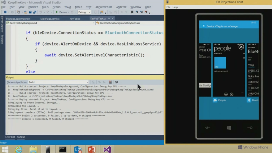This screenshot has height=153, width=272.
Task: Open File menu in USB Projection Client
Action: coord(168,7)
